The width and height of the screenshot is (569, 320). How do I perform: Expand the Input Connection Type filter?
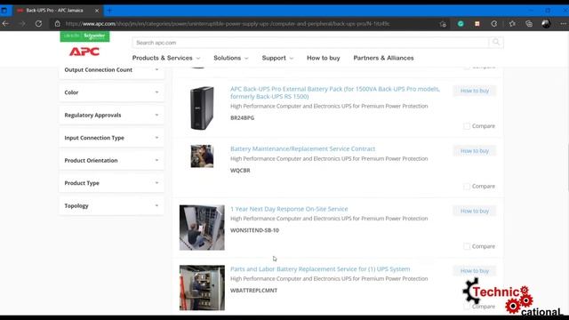tap(111, 138)
